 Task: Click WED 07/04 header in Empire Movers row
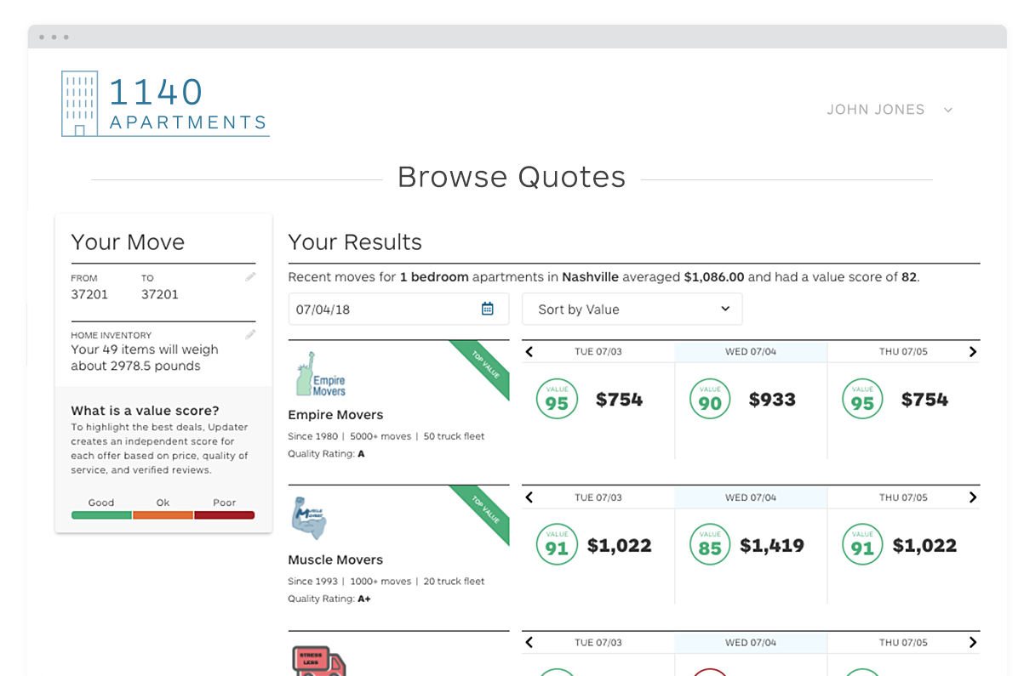751,352
